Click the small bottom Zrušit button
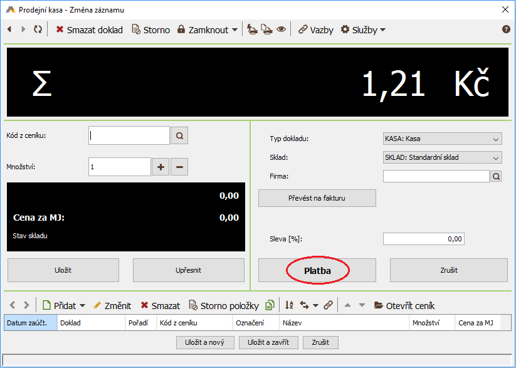The height and width of the screenshot is (368, 516). tap(320, 342)
